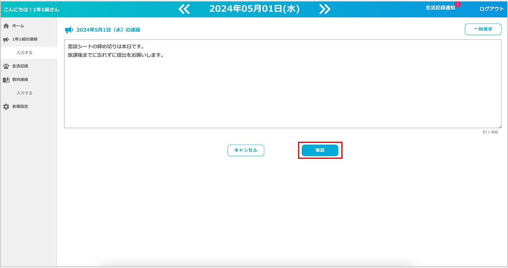
Task: Select 入力する under 1年1組の連絡
Action: pyautogui.click(x=25, y=52)
